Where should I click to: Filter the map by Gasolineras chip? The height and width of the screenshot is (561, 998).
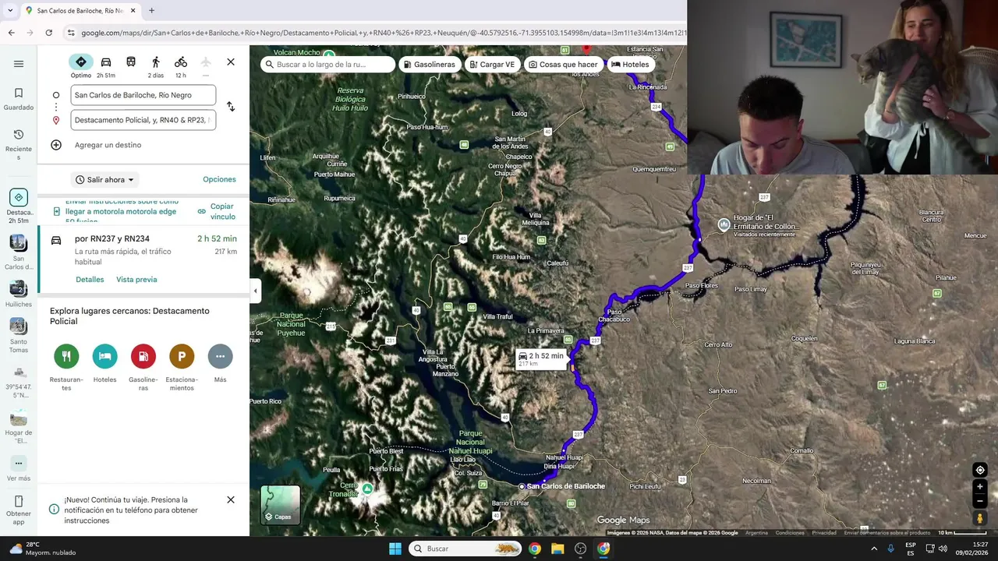[x=430, y=65]
